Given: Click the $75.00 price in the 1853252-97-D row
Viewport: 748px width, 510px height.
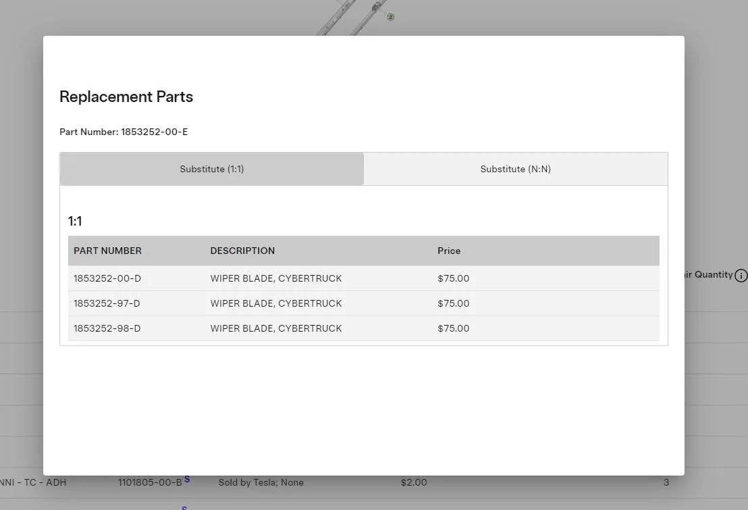Looking at the screenshot, I should coord(454,303).
